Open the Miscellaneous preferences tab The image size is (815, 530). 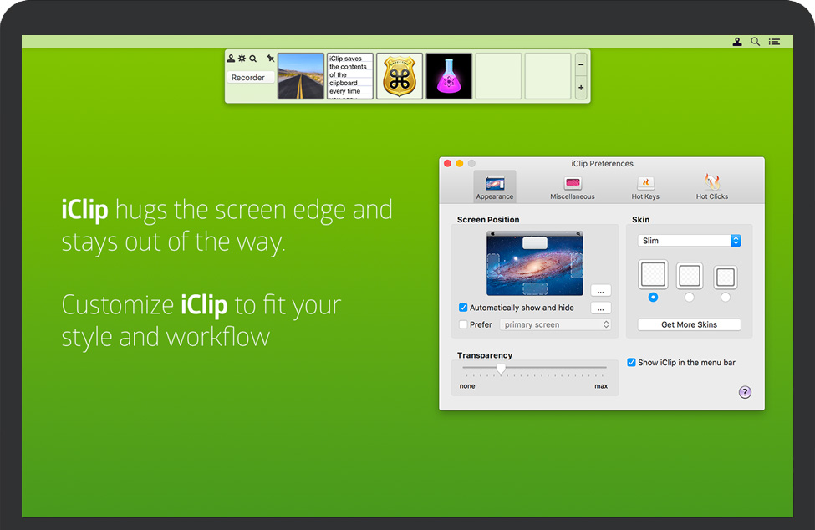pos(573,187)
